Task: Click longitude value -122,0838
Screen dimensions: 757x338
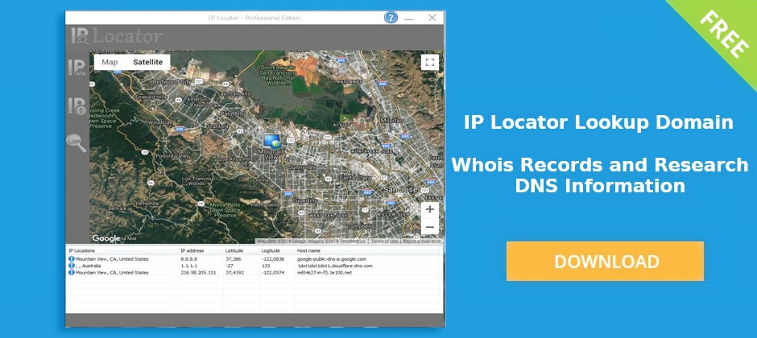Action: (273, 259)
